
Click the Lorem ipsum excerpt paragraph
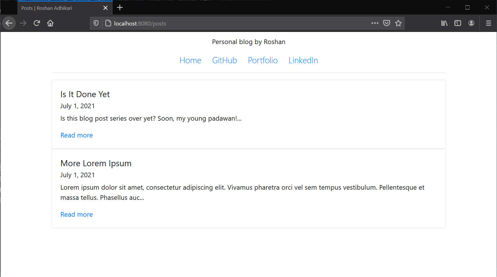coord(242,192)
